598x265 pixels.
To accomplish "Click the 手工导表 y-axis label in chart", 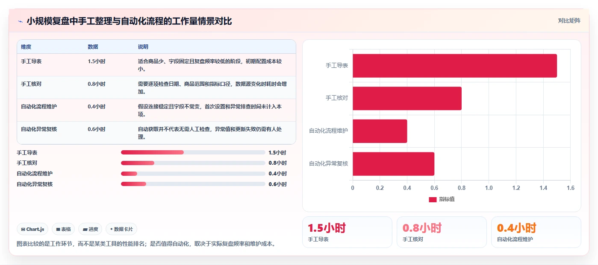I will tap(337, 66).
